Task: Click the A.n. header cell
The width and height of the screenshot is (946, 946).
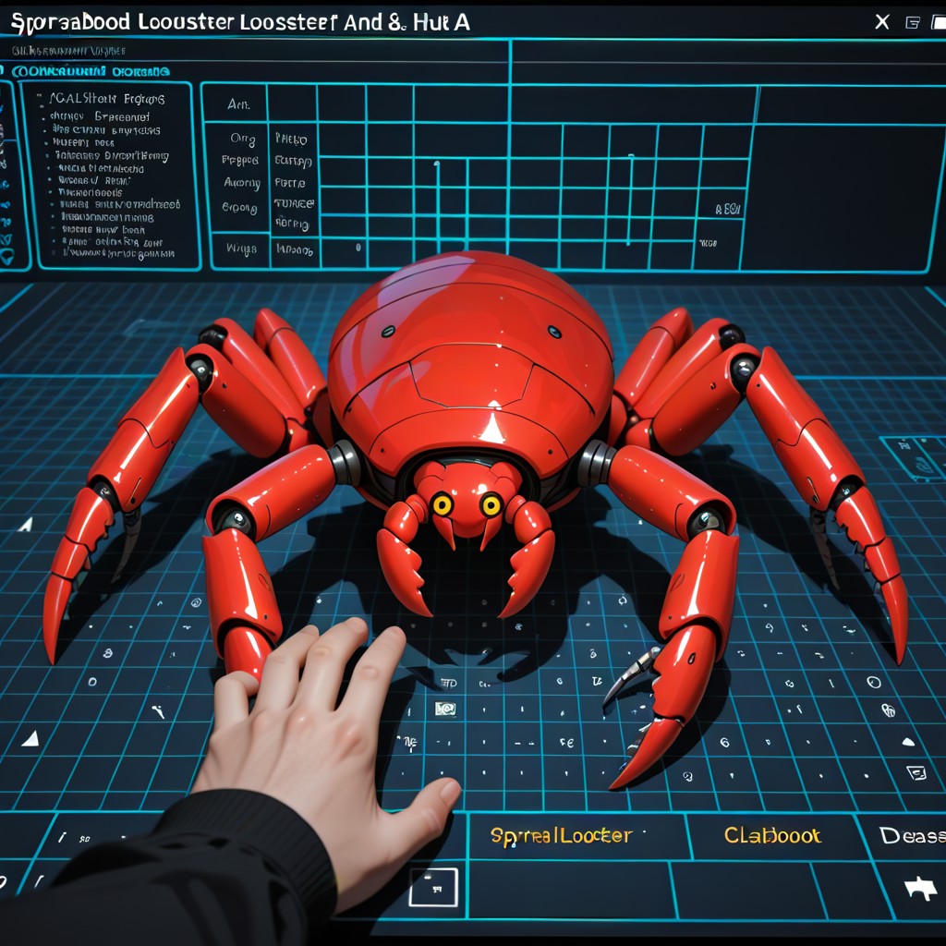Action: pyautogui.click(x=238, y=104)
